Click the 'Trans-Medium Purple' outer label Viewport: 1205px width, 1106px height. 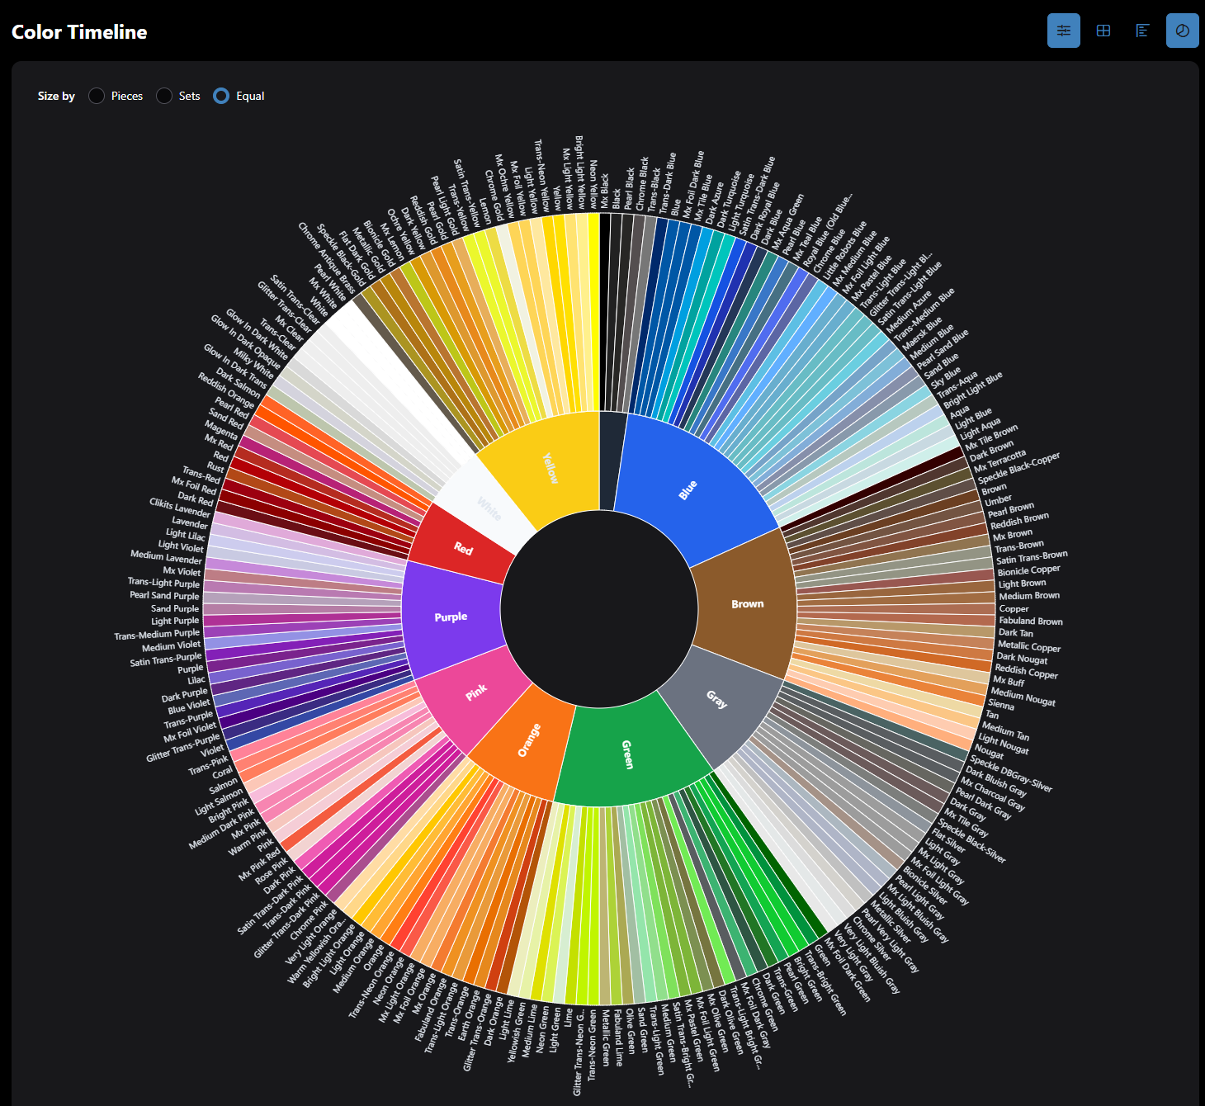[157, 634]
